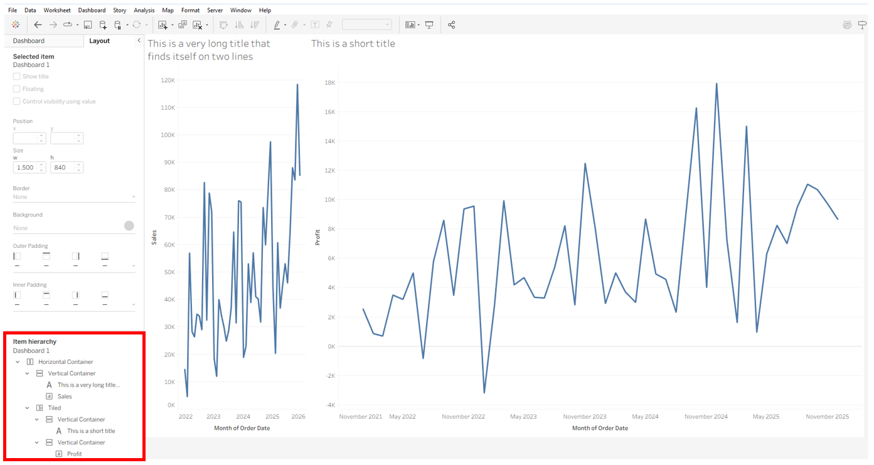
Task: Open the Analysis menu
Action: click(x=144, y=11)
